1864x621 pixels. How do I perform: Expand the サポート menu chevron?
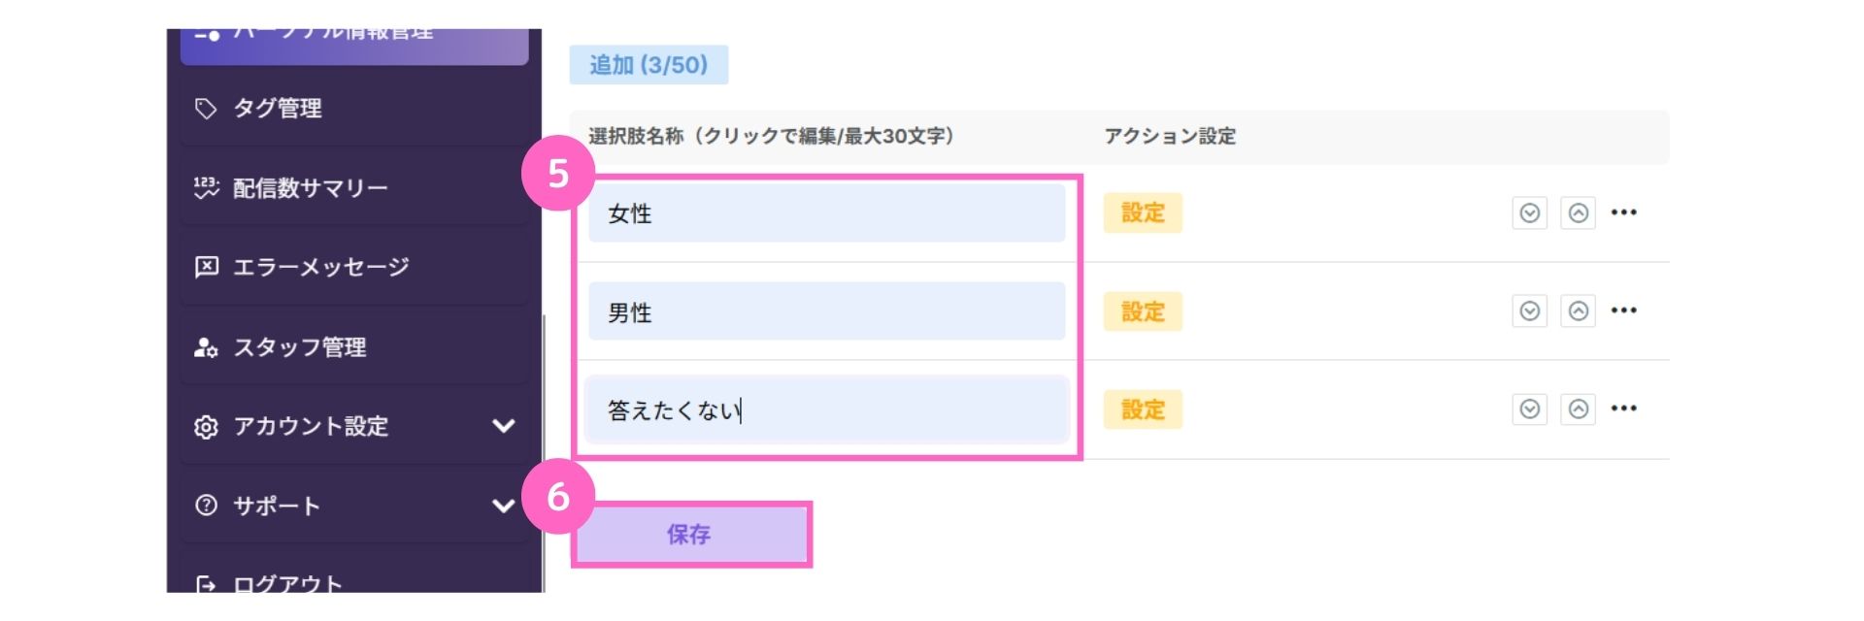(503, 506)
